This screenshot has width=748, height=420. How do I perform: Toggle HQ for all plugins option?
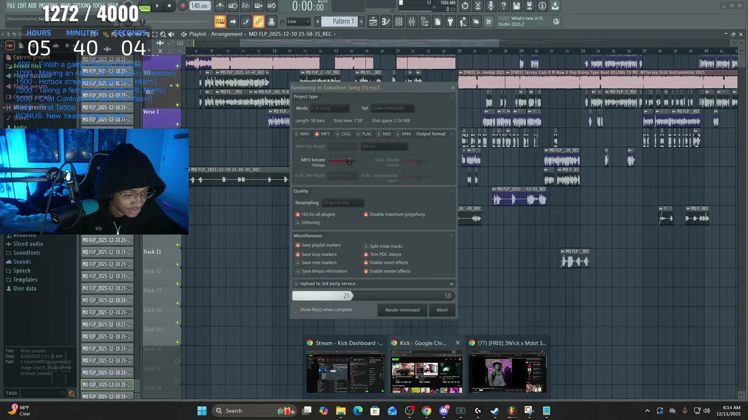[315, 214]
